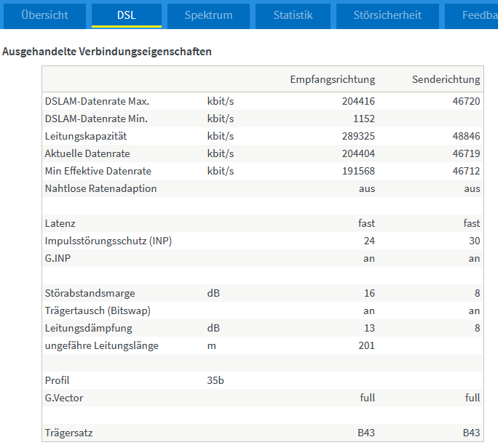Click the Trägertausch (Bitswap) label
Viewport: 498px width, 445px height.
click(98, 310)
